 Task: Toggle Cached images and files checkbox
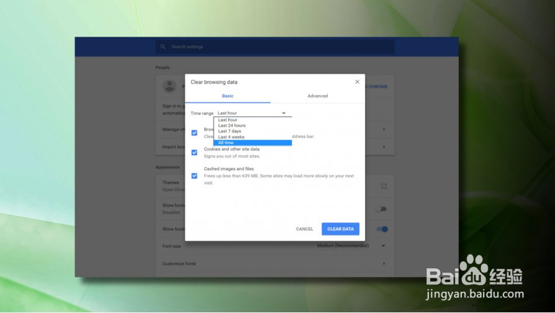point(194,176)
